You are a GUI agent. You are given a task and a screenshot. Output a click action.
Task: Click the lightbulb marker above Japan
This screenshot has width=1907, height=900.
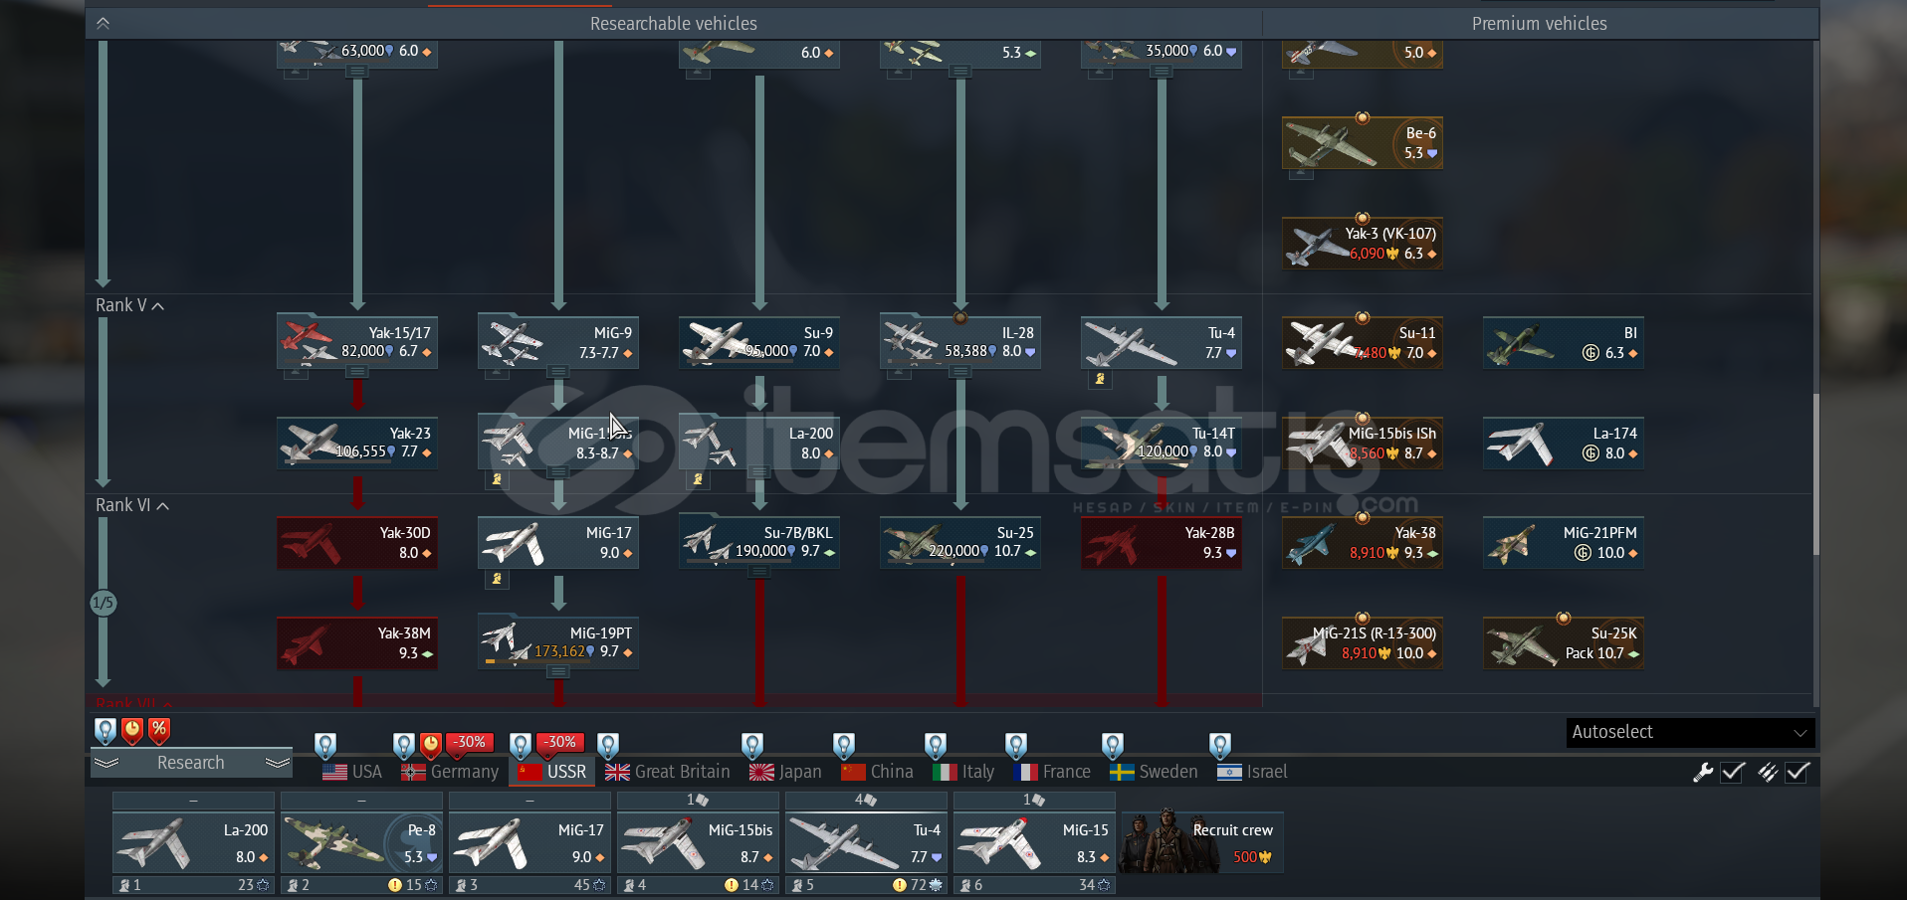click(752, 745)
